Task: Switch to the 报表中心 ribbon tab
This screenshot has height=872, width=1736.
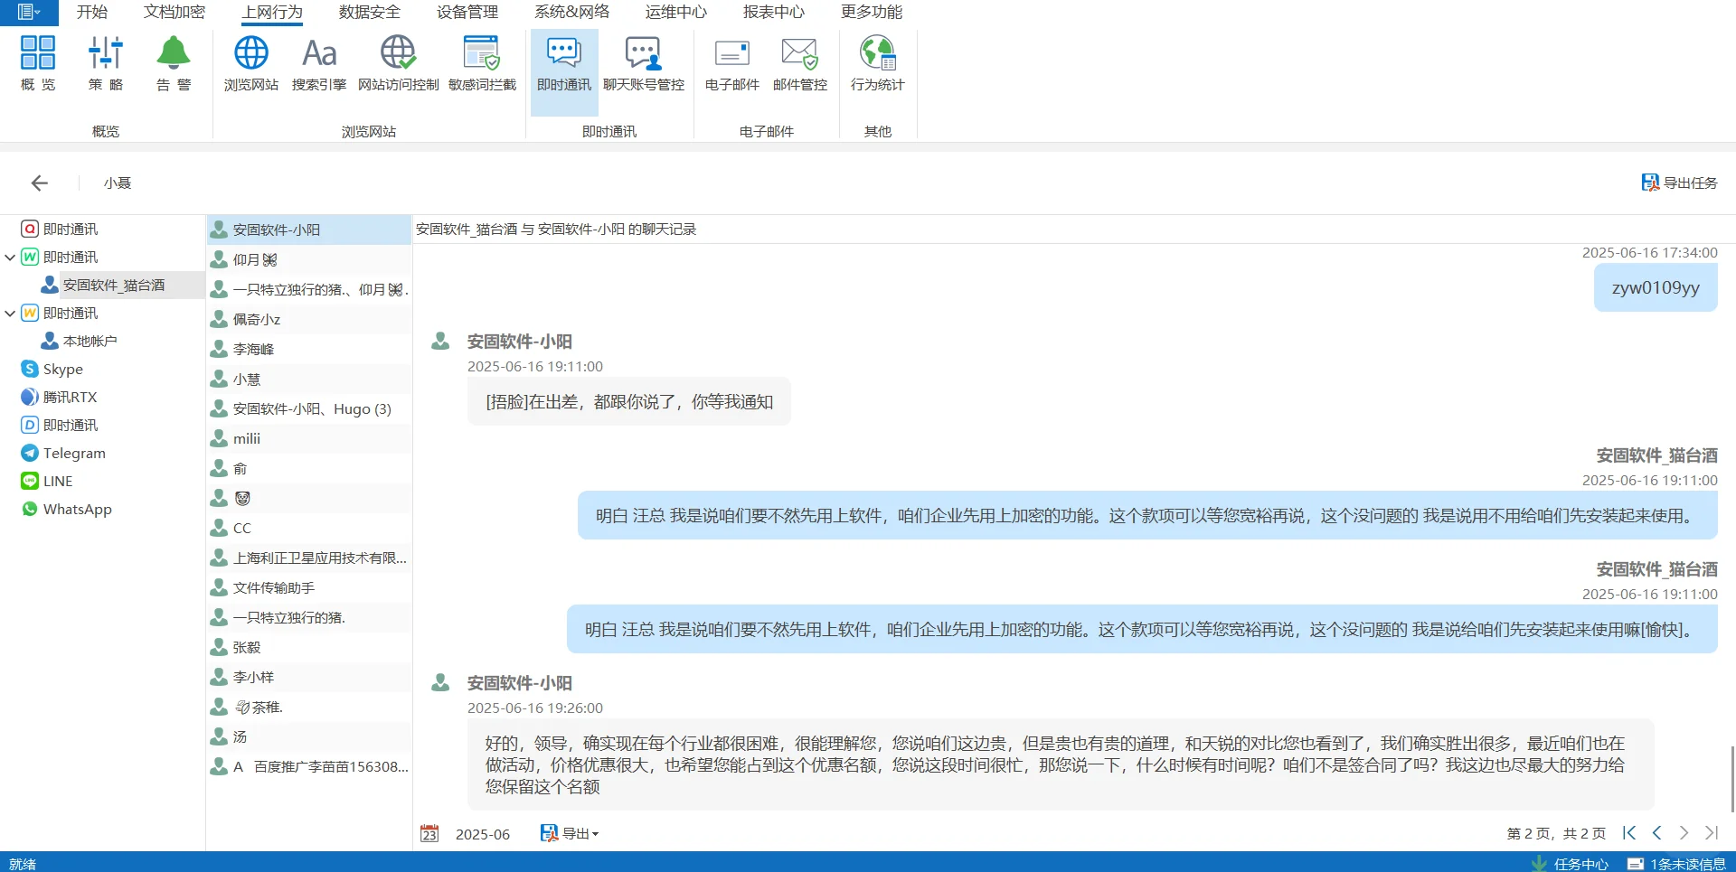Action: [x=773, y=12]
